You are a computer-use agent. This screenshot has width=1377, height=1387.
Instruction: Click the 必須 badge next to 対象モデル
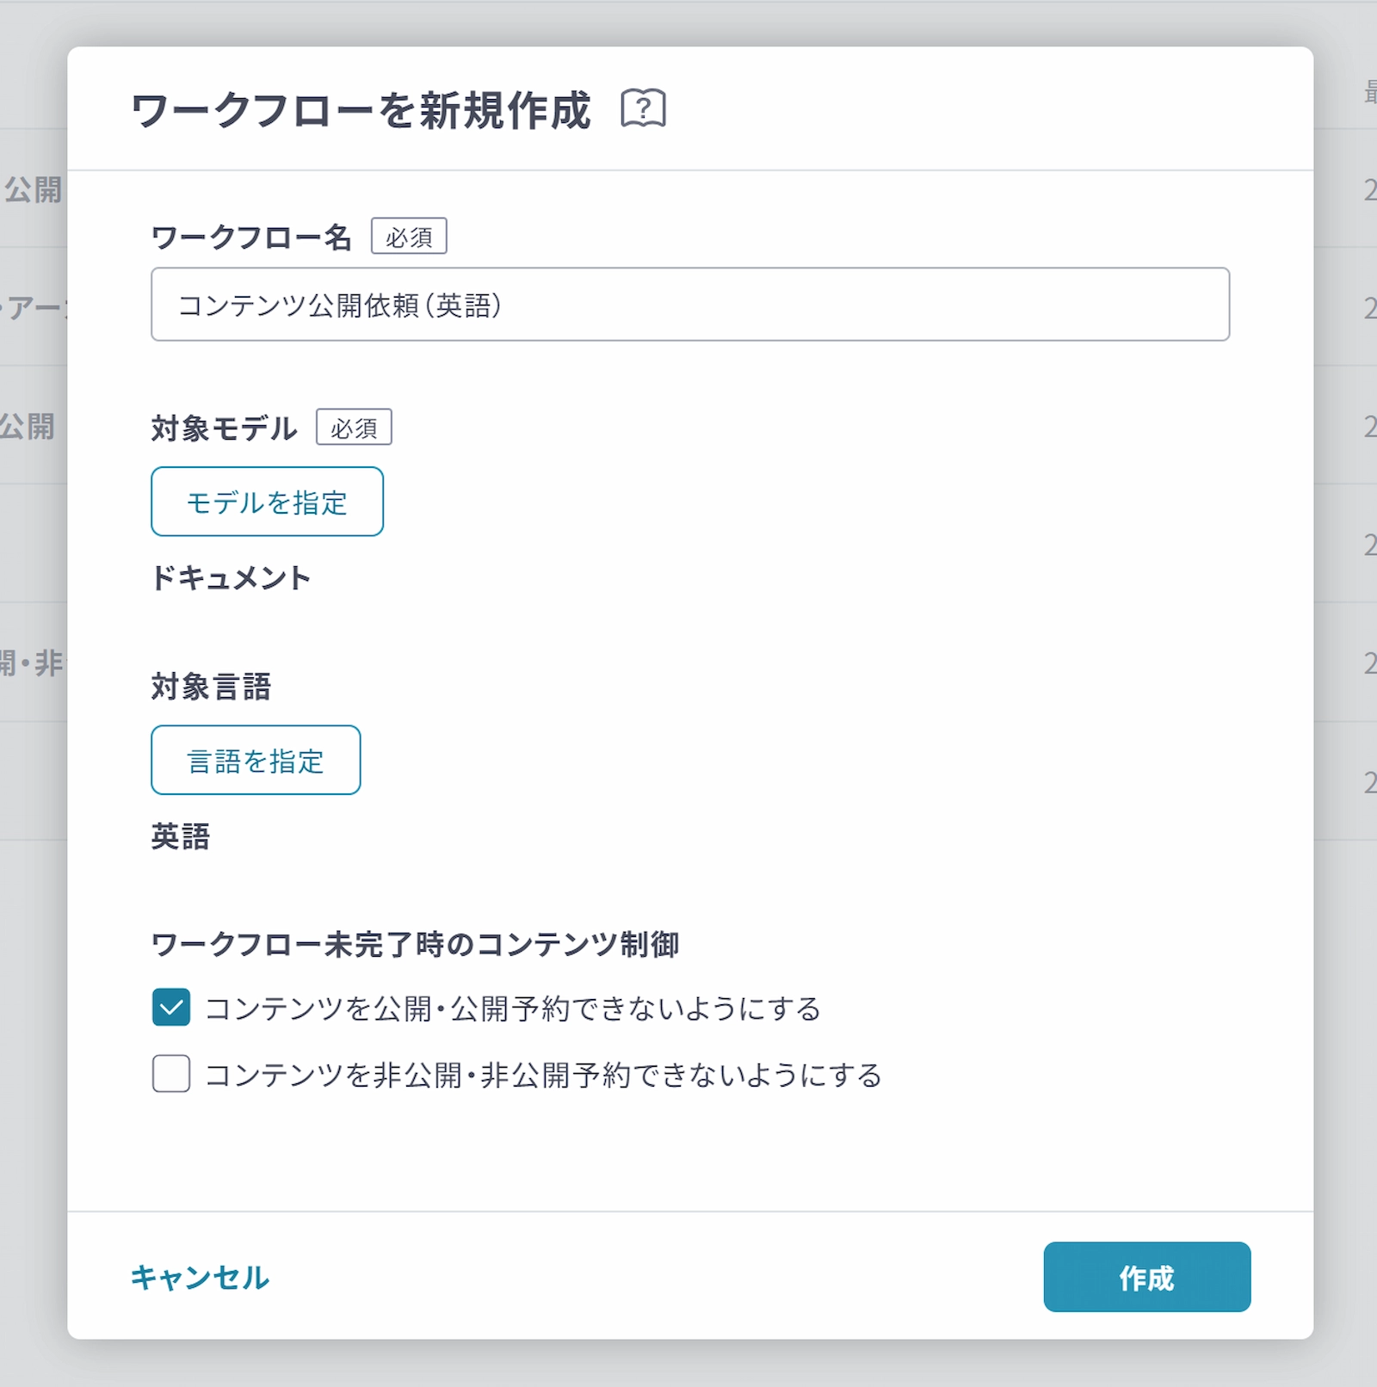(x=354, y=428)
